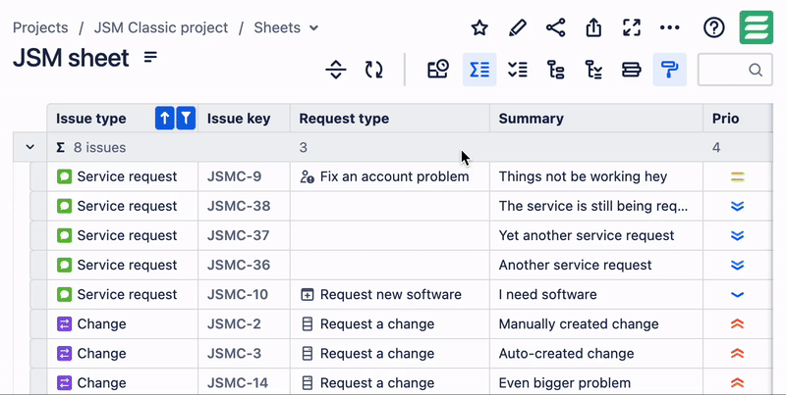Screen dimensions: 786x395
Task: Click highest priority icon in JSMC-2 row
Action: point(738,324)
